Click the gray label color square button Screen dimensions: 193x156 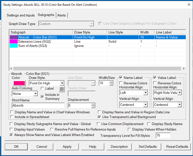point(62,89)
